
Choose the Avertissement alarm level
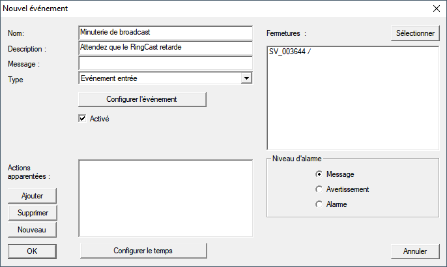[319, 189]
